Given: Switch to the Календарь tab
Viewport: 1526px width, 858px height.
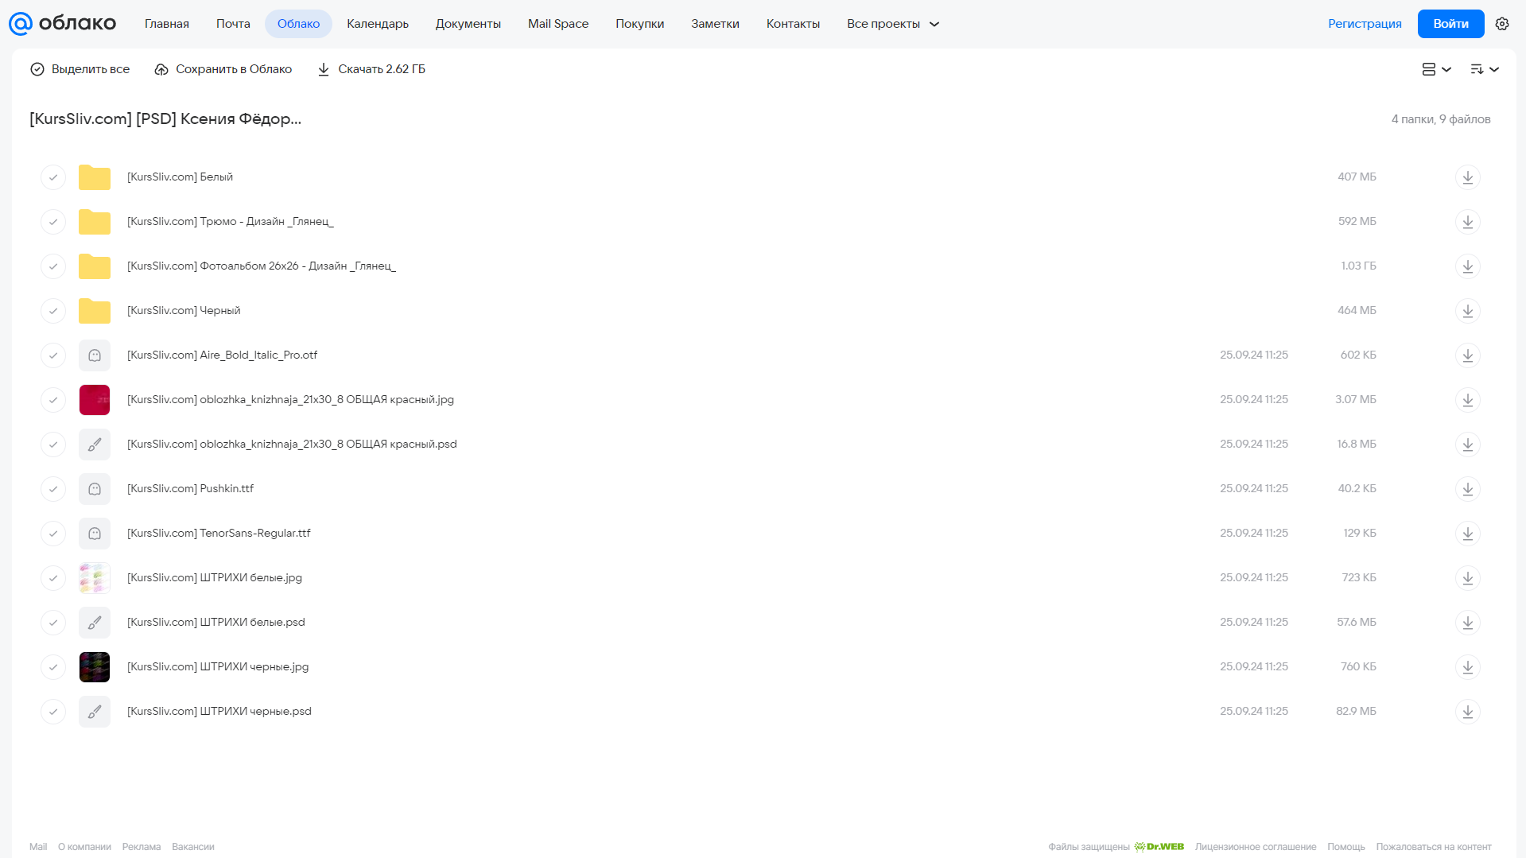Looking at the screenshot, I should 378,24.
